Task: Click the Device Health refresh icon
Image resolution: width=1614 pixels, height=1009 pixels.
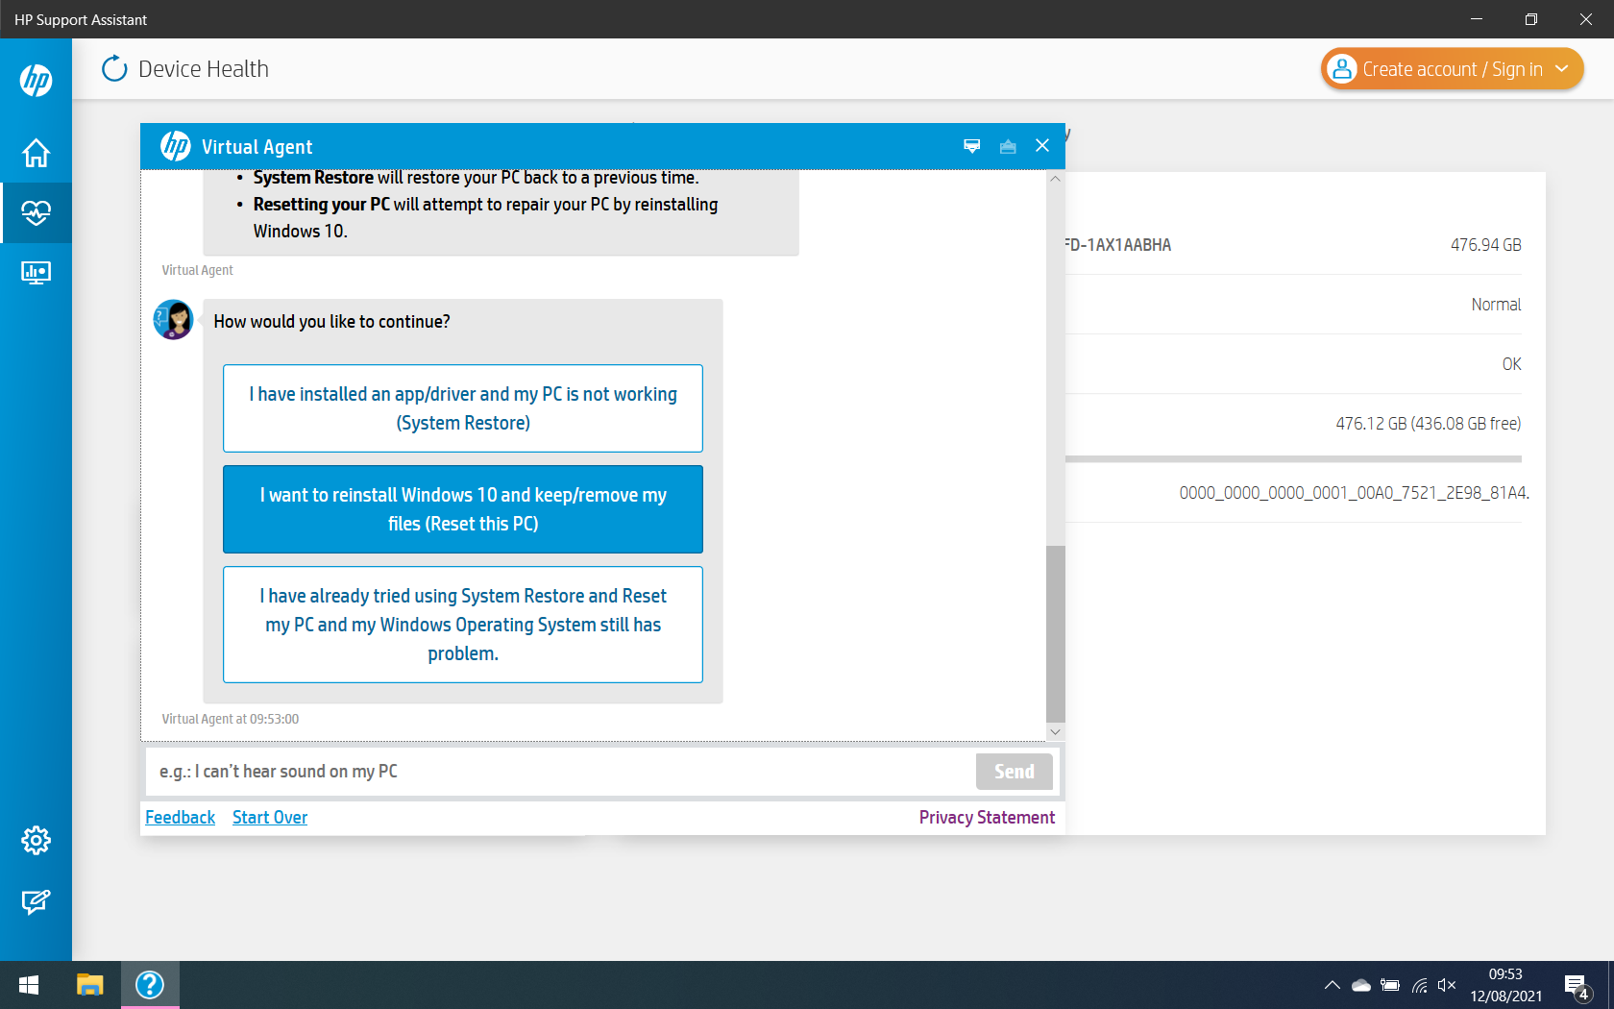Action: (114, 68)
